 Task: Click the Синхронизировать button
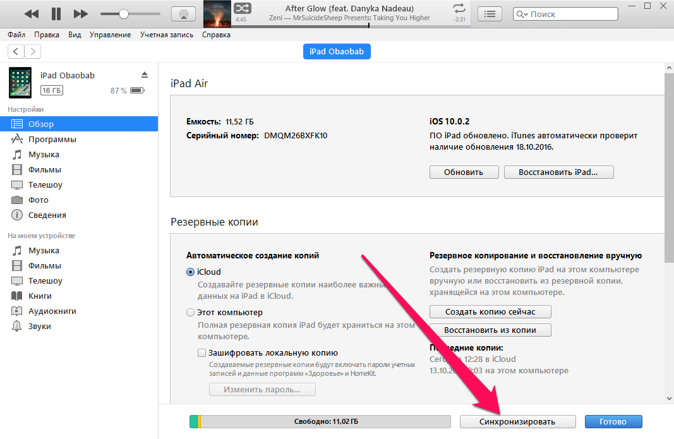(x=517, y=421)
